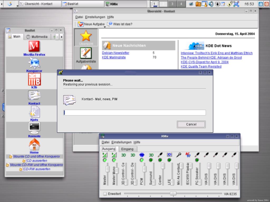Expand the panel hide arrow at left
The image size is (270, 202).
coord(2,4)
